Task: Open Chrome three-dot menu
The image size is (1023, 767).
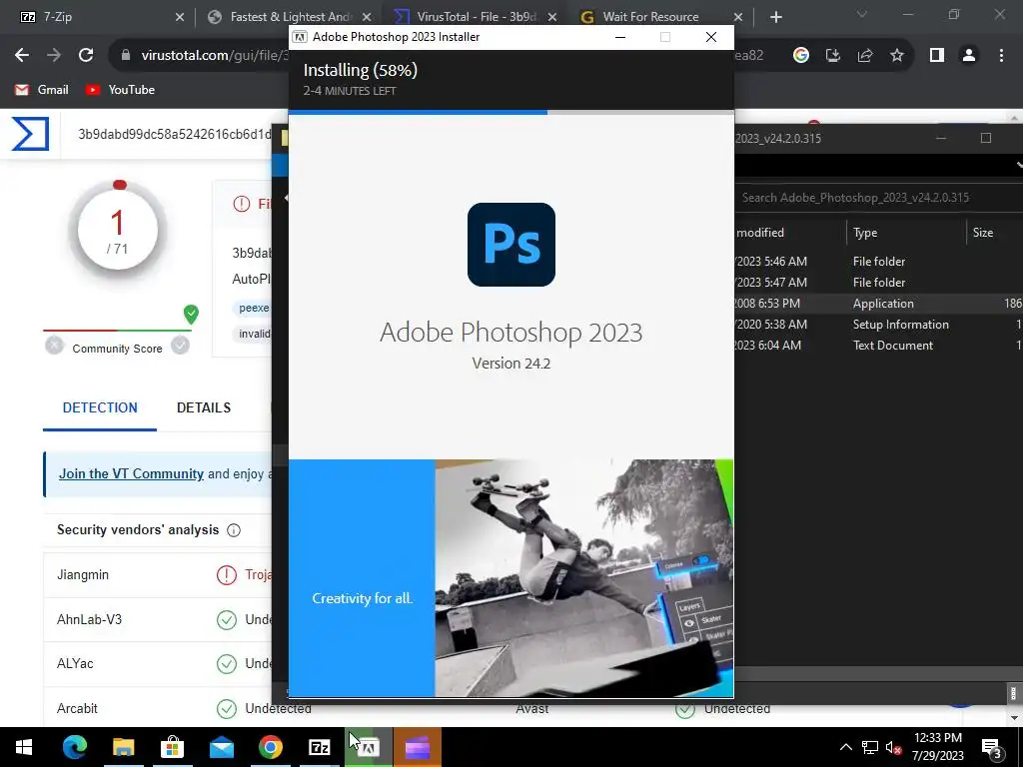Action: tap(1001, 56)
